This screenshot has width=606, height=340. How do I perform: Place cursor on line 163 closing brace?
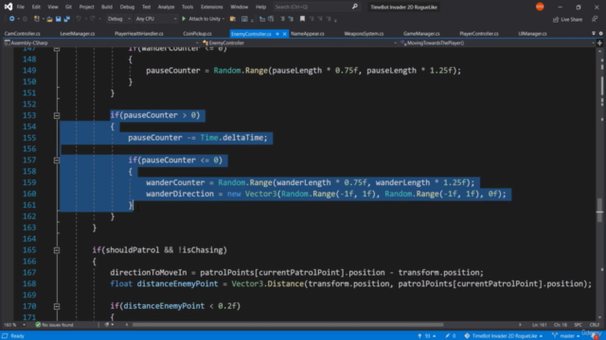pyautogui.click(x=95, y=228)
